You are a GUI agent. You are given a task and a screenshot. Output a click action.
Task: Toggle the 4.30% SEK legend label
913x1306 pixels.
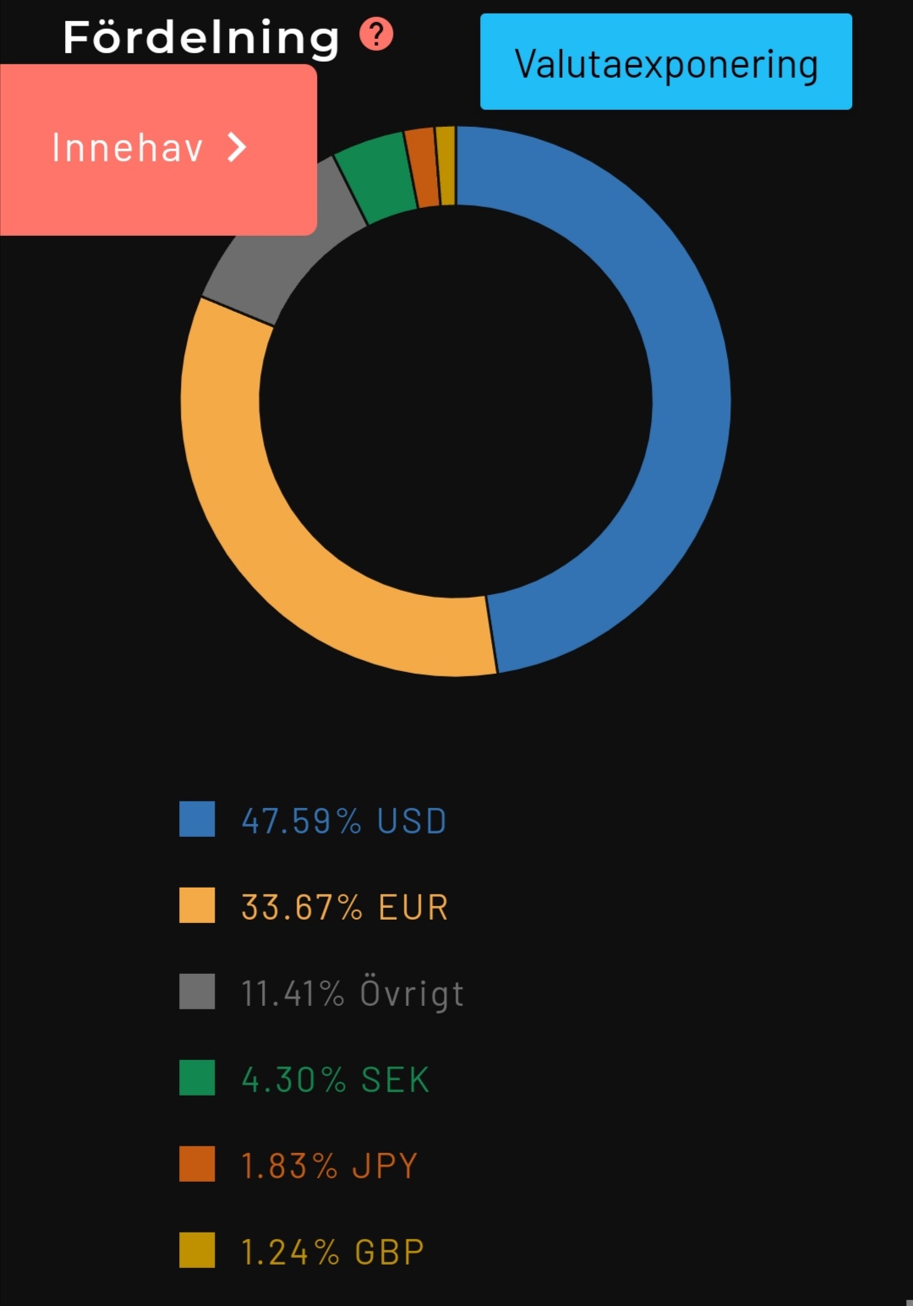[336, 1079]
